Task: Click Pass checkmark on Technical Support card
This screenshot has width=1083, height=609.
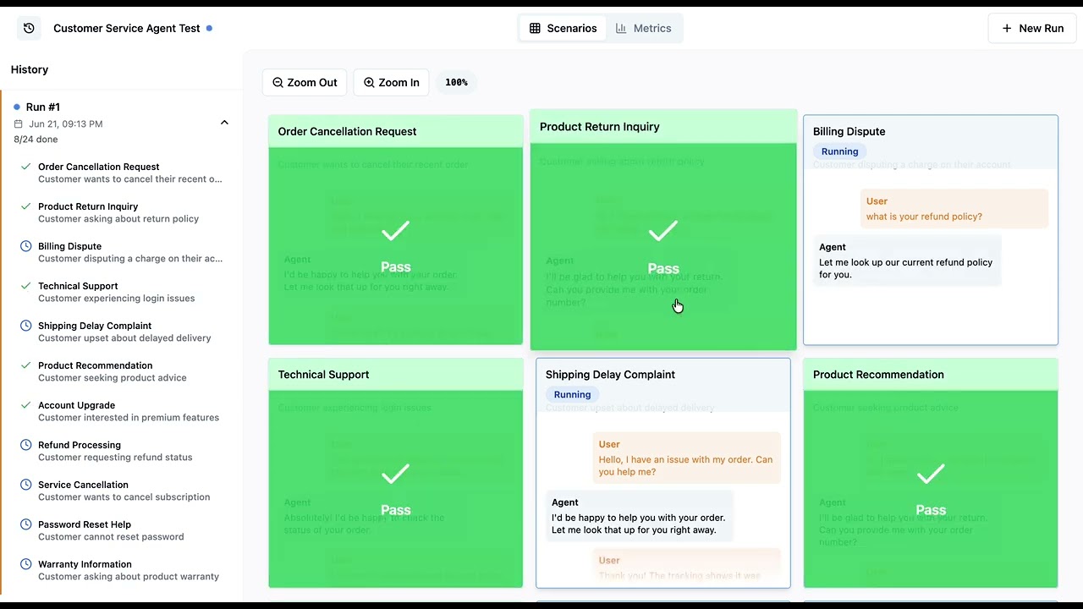Action: click(395, 475)
